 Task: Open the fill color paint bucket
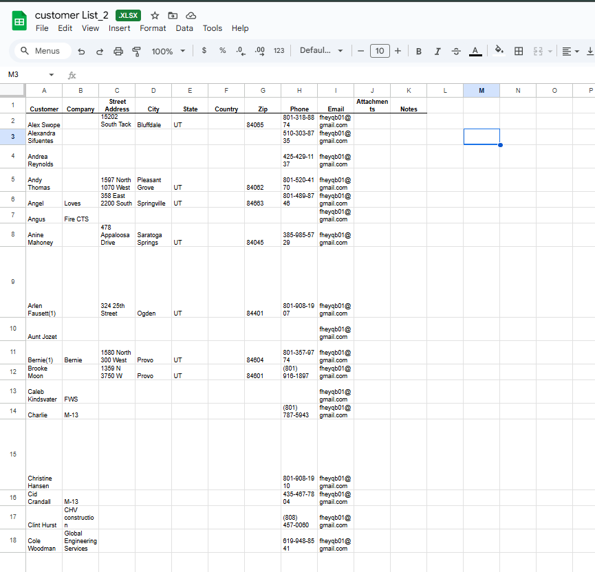499,51
